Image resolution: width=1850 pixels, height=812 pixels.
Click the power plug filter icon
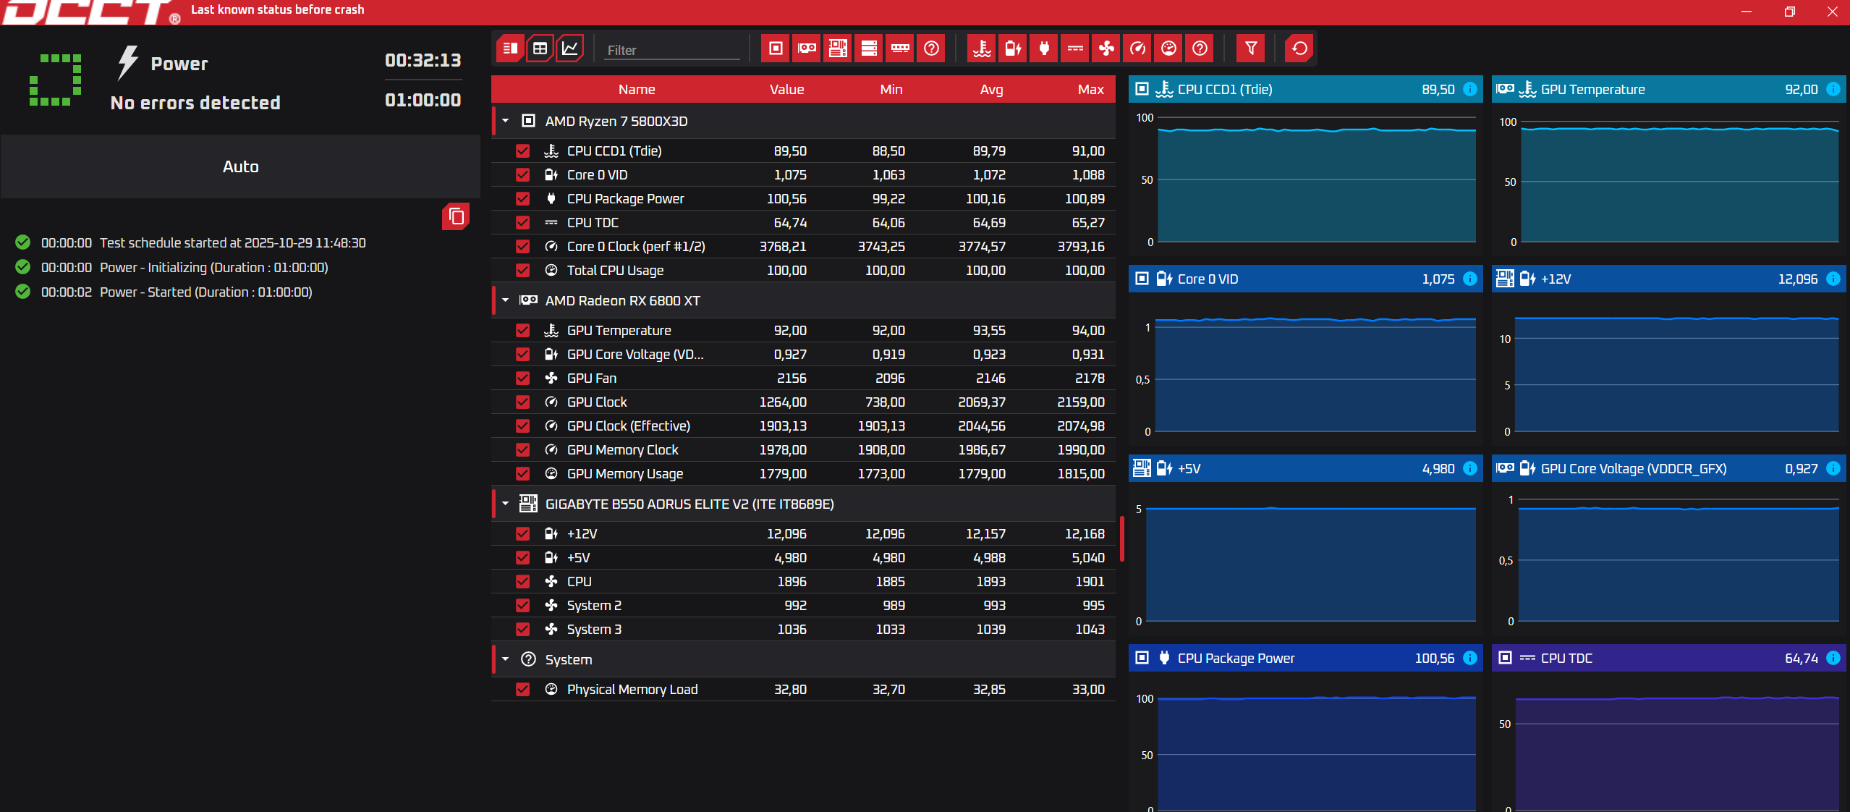point(1044,48)
